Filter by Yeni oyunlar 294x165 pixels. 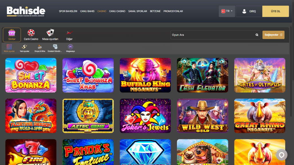point(24,48)
